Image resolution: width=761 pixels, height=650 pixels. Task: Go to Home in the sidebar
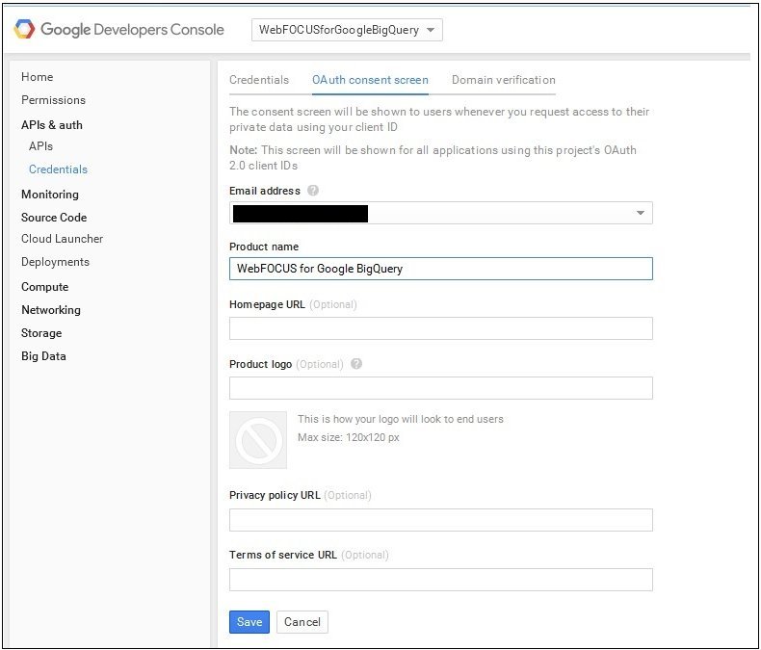click(38, 77)
